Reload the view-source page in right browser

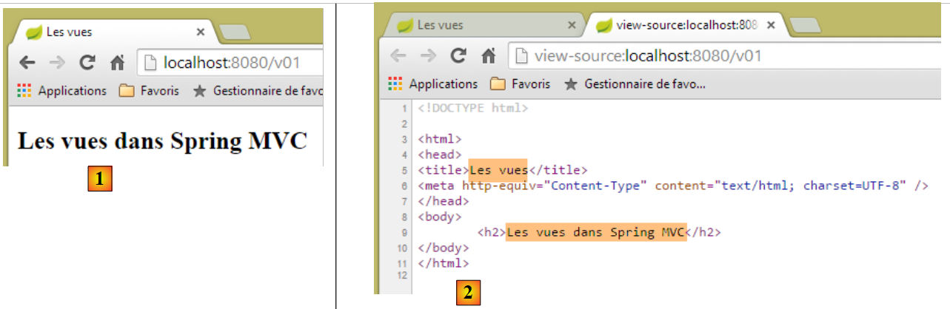(x=458, y=55)
